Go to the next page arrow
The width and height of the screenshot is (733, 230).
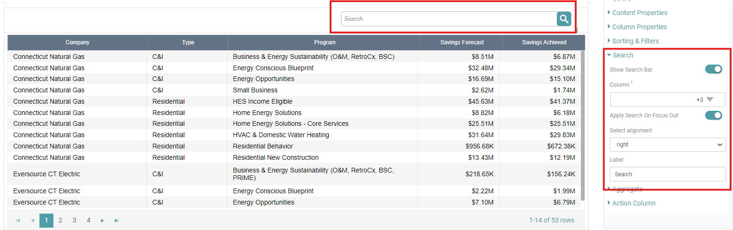102,221
